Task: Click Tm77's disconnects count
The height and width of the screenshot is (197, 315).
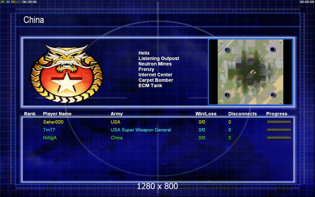Action: pyautogui.click(x=230, y=130)
